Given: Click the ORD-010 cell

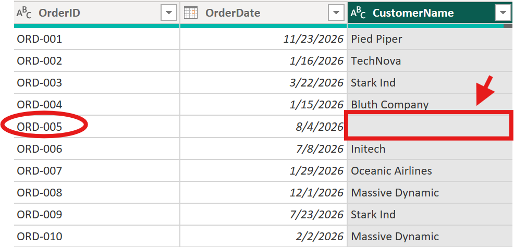Looking at the screenshot, I should point(97,236).
